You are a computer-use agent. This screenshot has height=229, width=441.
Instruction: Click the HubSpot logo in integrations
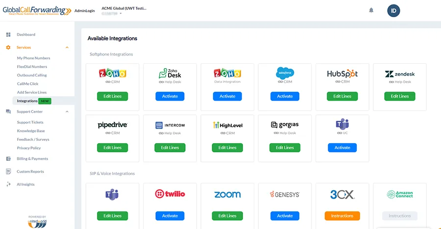pos(342,74)
